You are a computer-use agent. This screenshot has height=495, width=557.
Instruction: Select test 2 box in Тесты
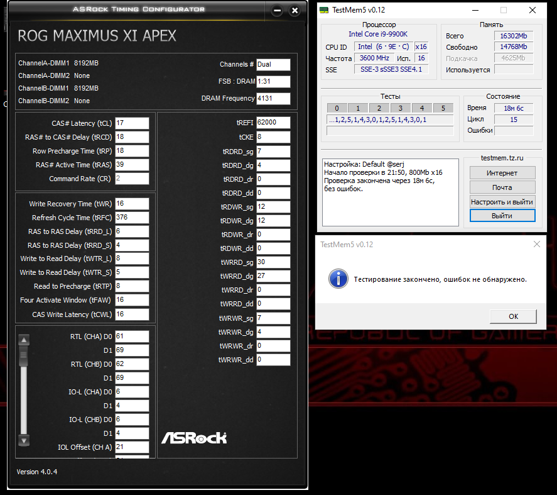[x=379, y=108]
